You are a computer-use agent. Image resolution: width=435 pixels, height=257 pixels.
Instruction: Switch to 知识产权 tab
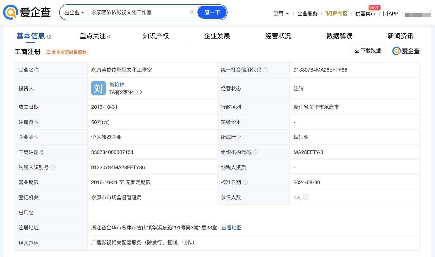point(156,36)
